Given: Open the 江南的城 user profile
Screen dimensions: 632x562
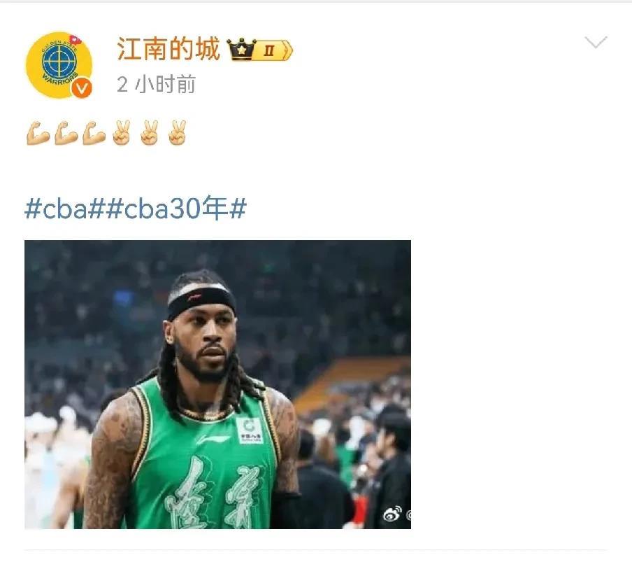Looking at the screenshot, I should point(168,49).
